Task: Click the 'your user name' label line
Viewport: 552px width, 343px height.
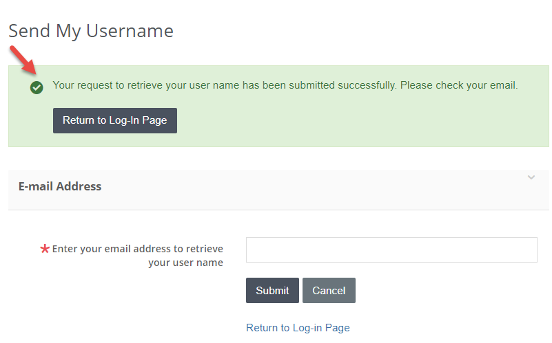Action: tap(185, 263)
